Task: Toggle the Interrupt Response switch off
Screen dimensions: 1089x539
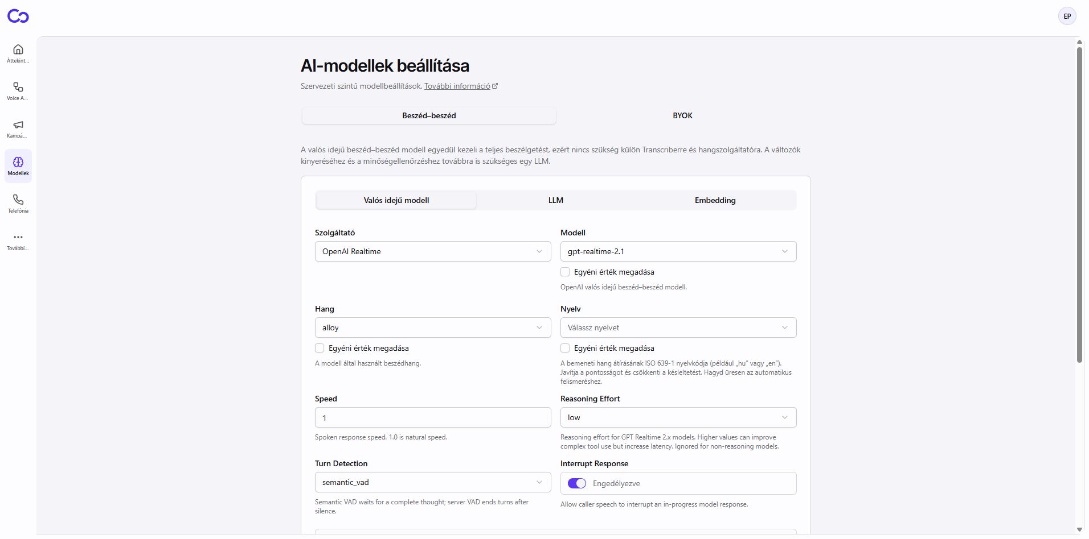Action: (577, 483)
